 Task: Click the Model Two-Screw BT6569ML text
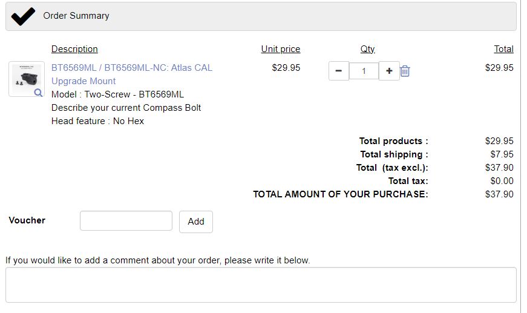(x=117, y=94)
